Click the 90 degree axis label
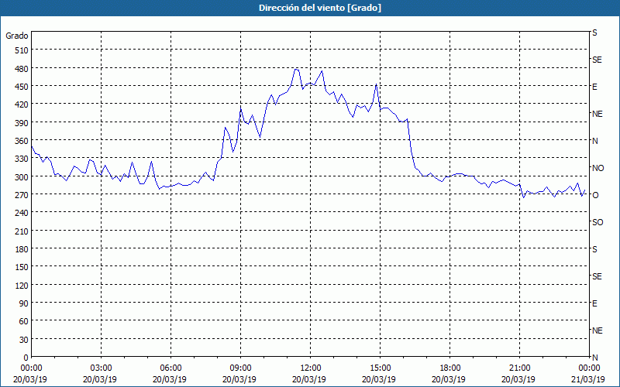This screenshot has height=387, width=620. [x=24, y=303]
